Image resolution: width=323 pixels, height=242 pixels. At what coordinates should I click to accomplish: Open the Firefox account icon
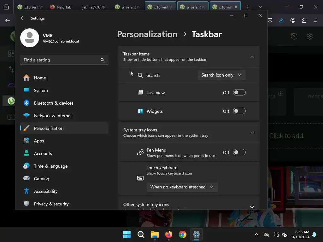tap(293, 20)
